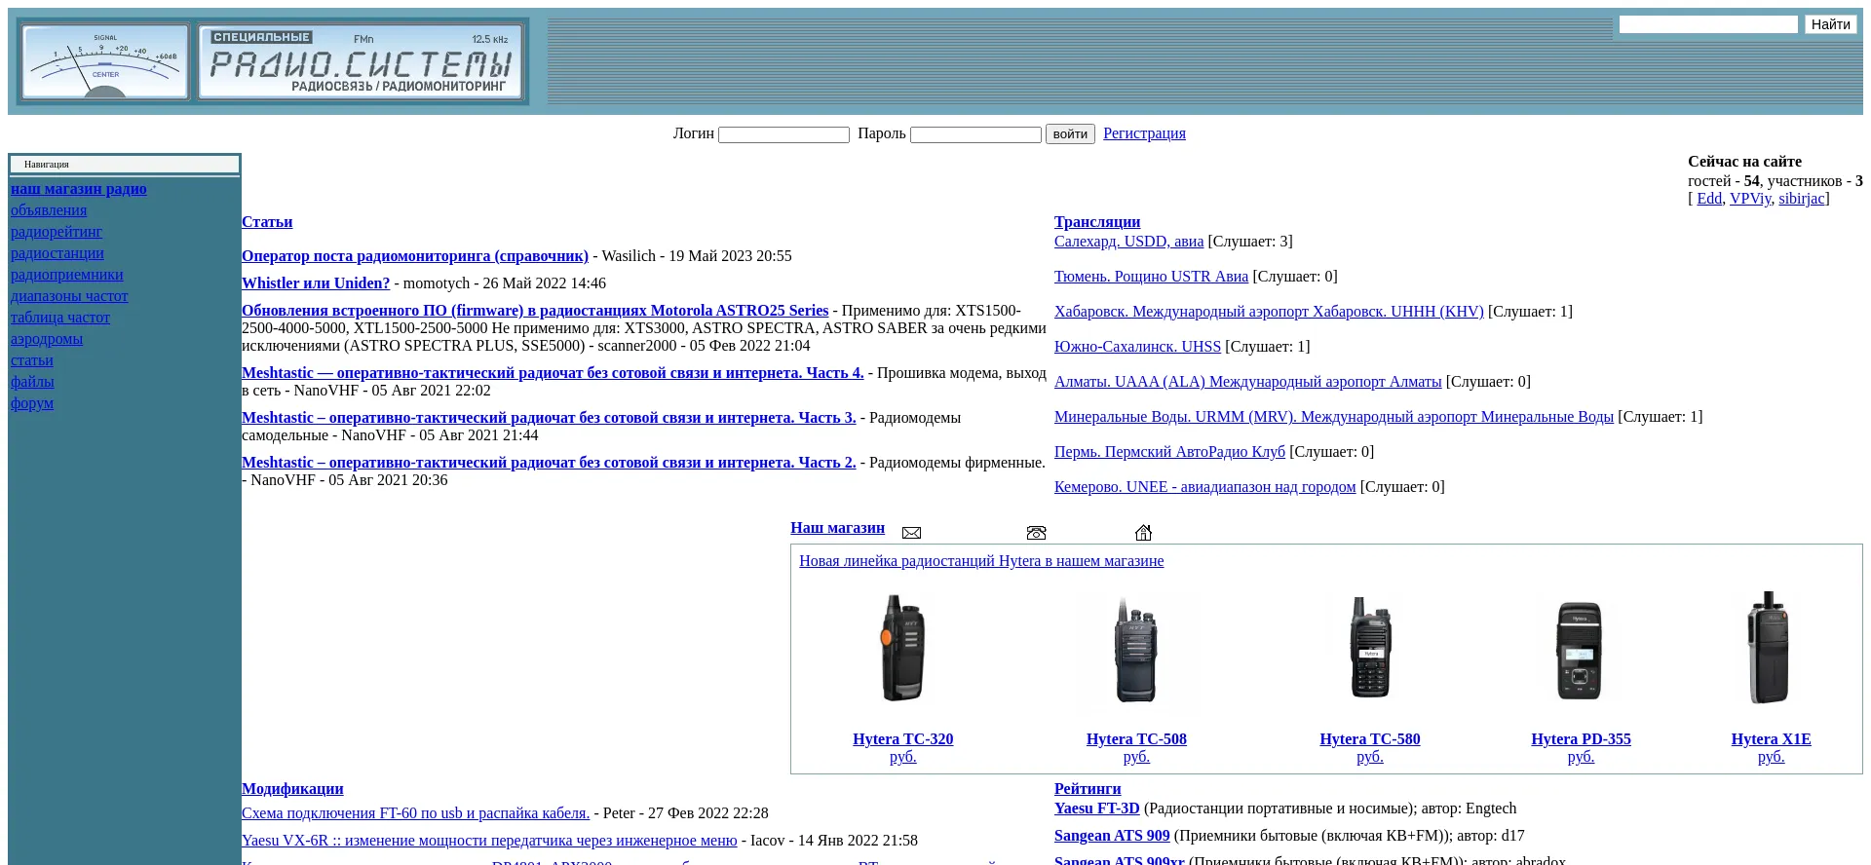Open the Hytera TC-508 text link
Screen dimensions: 1871x865
(1136, 739)
